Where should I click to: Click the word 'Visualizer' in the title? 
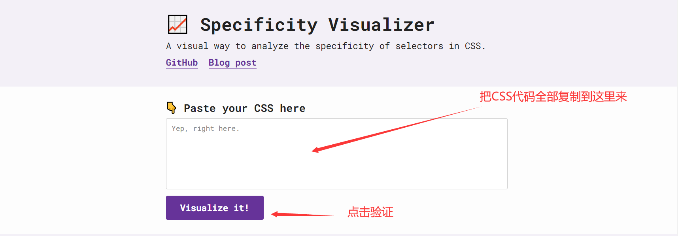(x=381, y=25)
